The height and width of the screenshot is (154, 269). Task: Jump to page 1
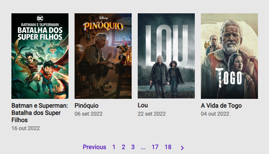pyautogui.click(x=114, y=147)
